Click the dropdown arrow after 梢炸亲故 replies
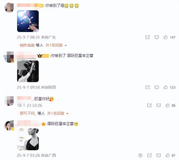Viewport: 179px width, 160px height. point(66,45)
